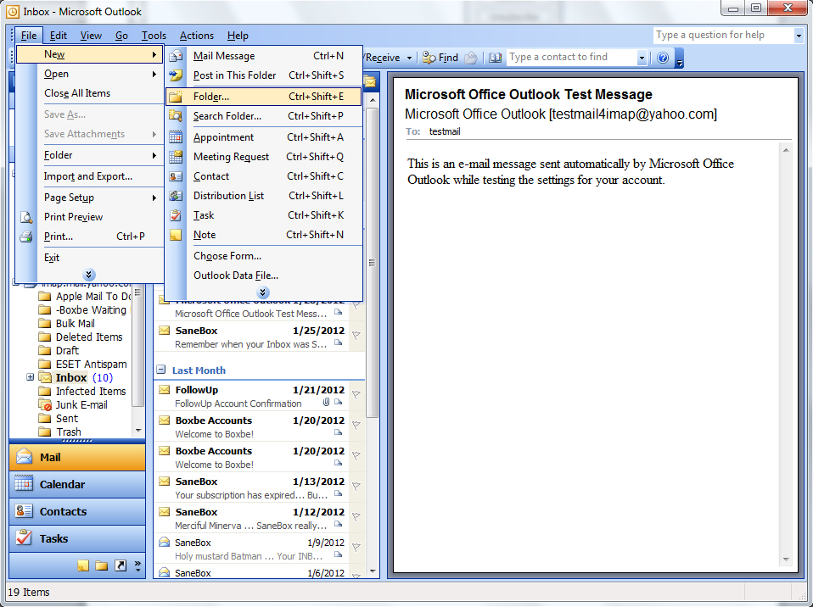Click the Post in This Folder icon
Image resolution: width=813 pixels, height=607 pixels.
176,75
